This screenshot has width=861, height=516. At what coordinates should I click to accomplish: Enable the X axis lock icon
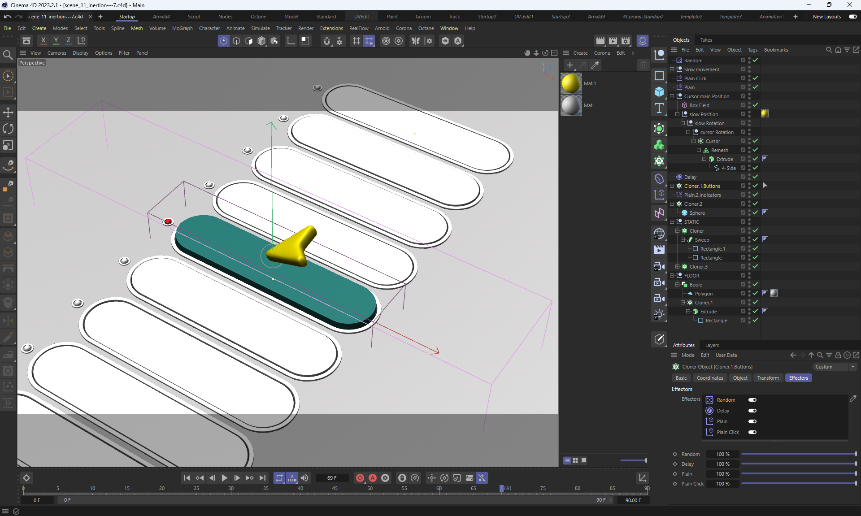[43, 40]
